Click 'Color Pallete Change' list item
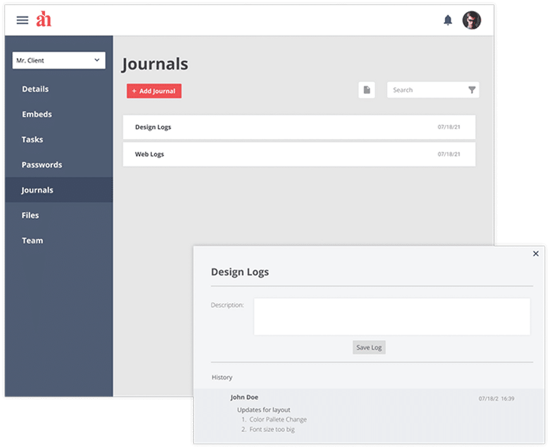The image size is (549, 448). [x=278, y=419]
